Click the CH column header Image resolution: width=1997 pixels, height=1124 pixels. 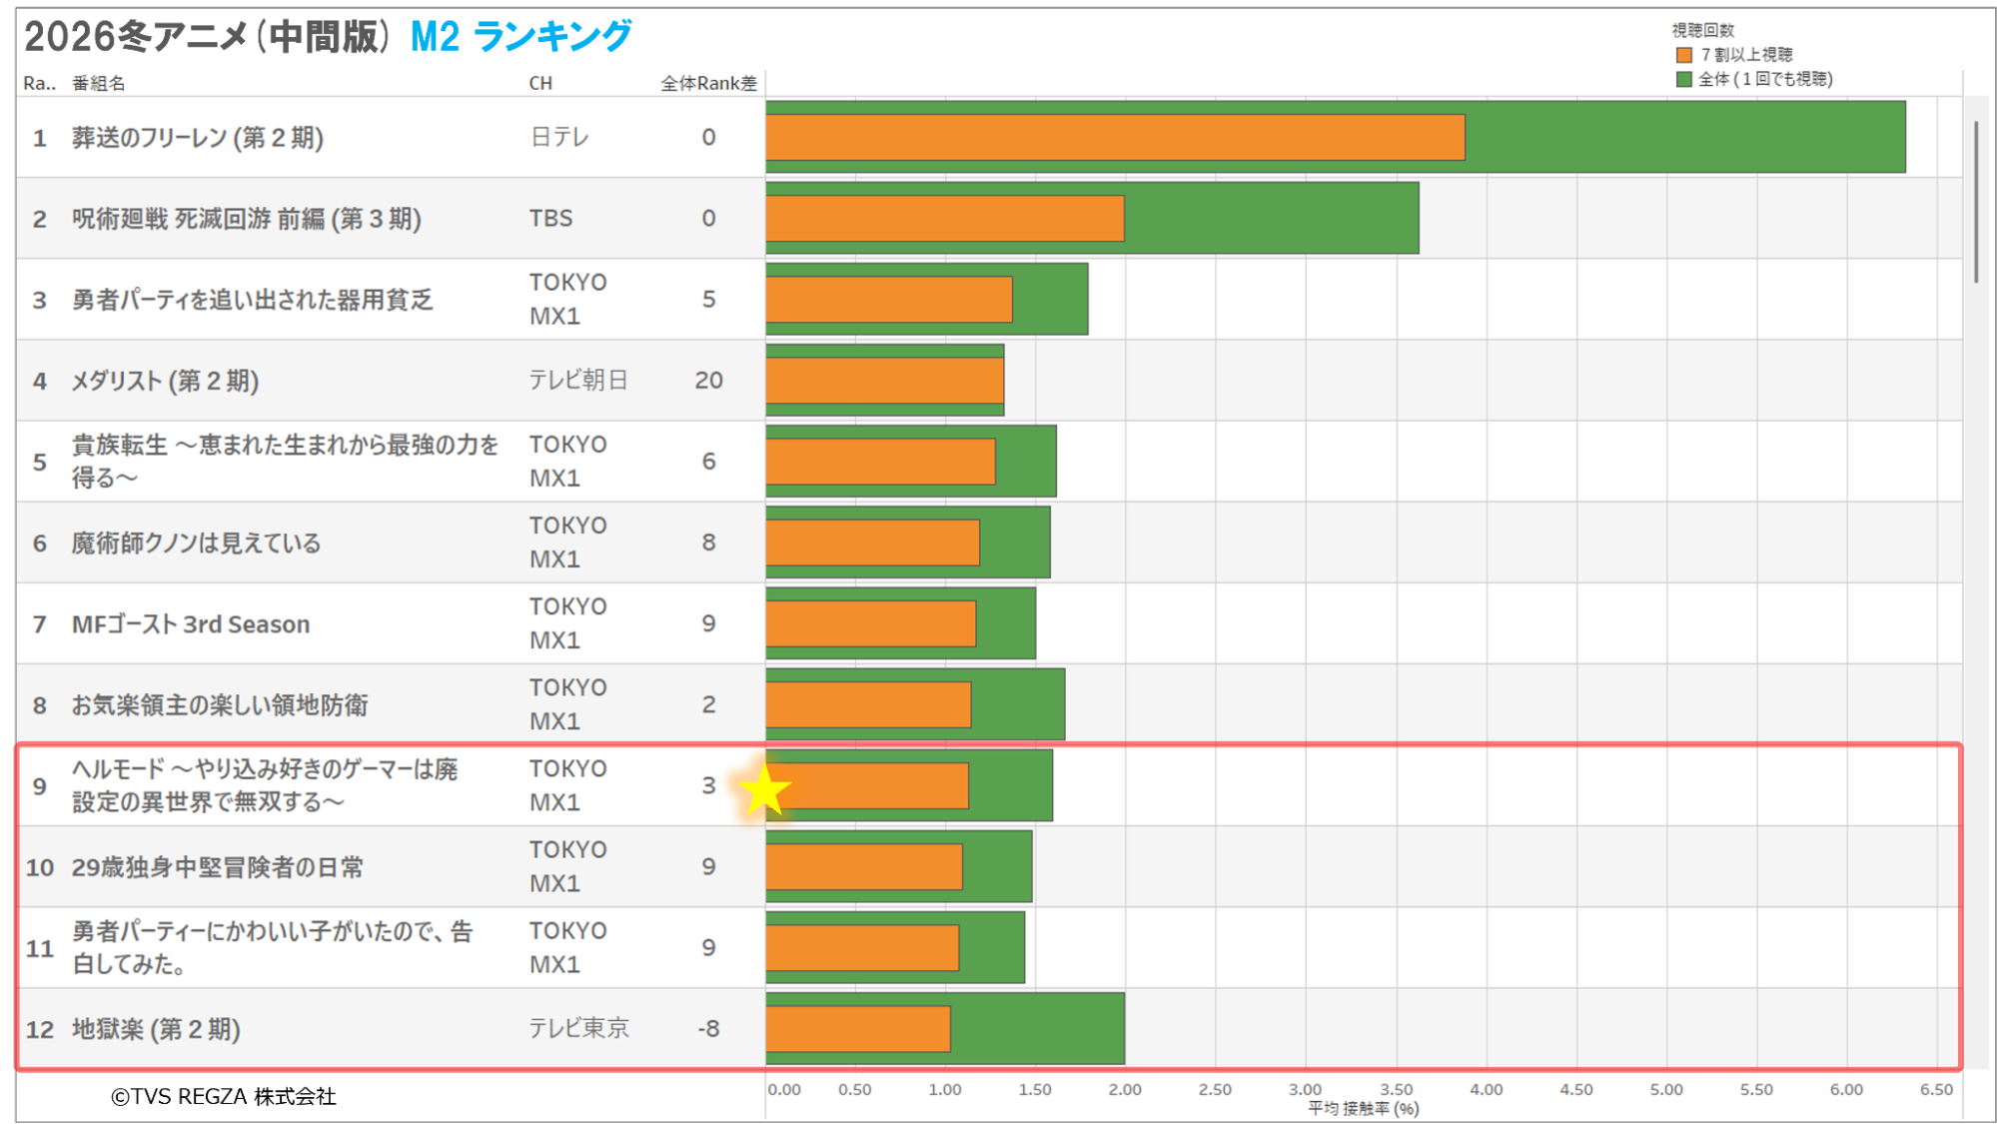[x=540, y=83]
